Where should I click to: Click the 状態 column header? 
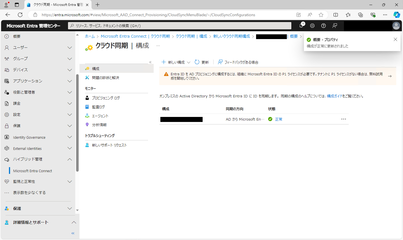pos(272,109)
